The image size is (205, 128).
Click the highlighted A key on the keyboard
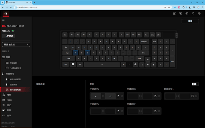(76, 53)
